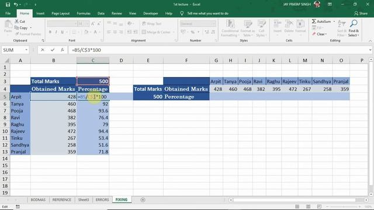Click Tell me what you want to do
Viewport: 374px width, 210px height.
point(207,13)
